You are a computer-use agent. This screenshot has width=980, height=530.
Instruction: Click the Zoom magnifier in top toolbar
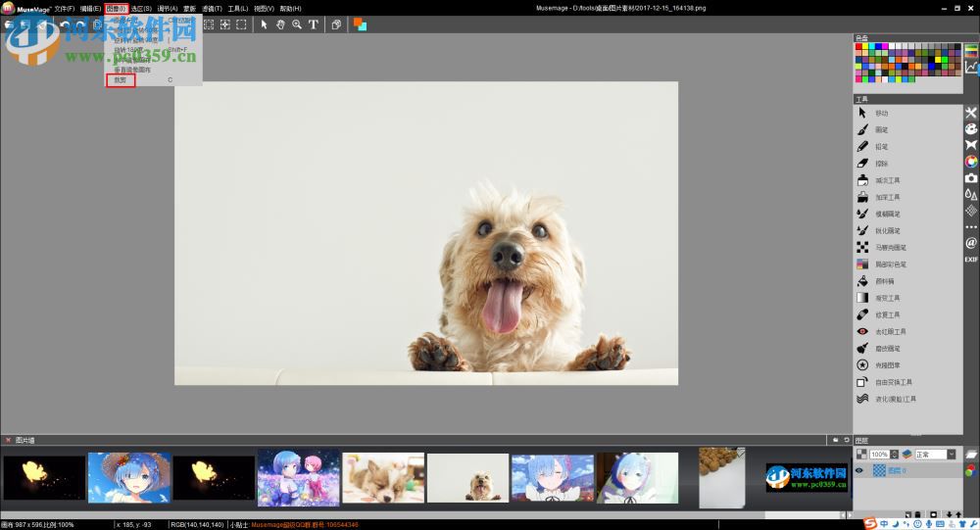click(297, 24)
